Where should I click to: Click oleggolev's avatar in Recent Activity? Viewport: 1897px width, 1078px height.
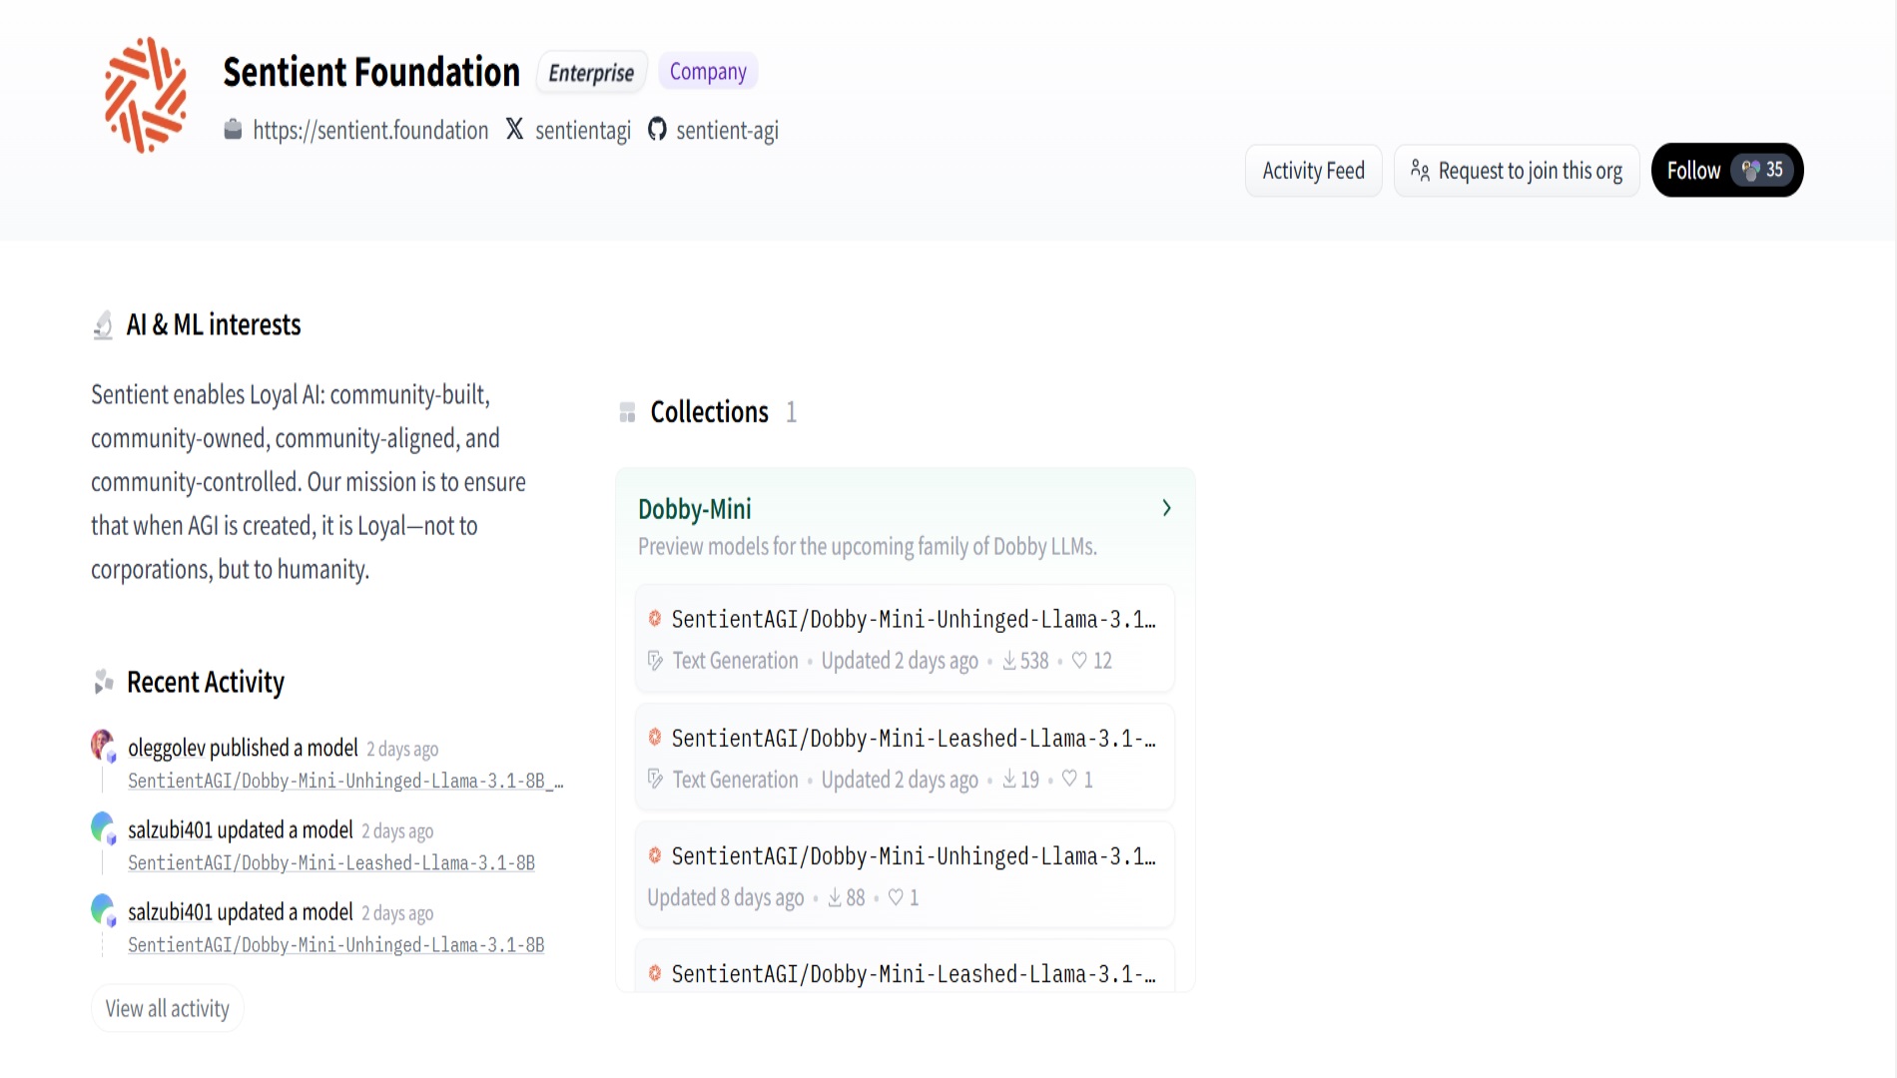click(x=102, y=744)
